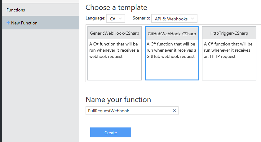Open Functions in the sidebar

pyautogui.click(x=16, y=10)
